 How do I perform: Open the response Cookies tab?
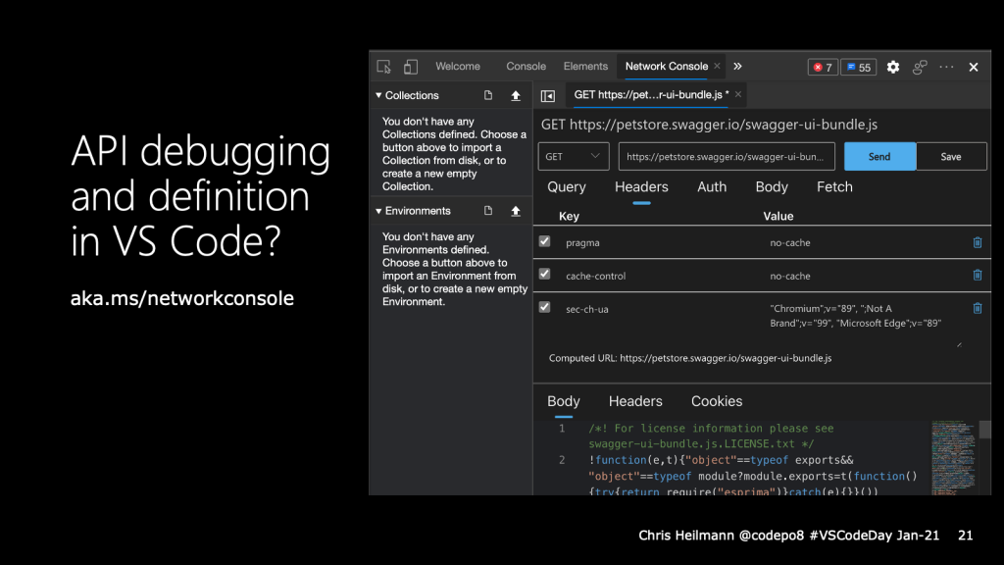717,401
